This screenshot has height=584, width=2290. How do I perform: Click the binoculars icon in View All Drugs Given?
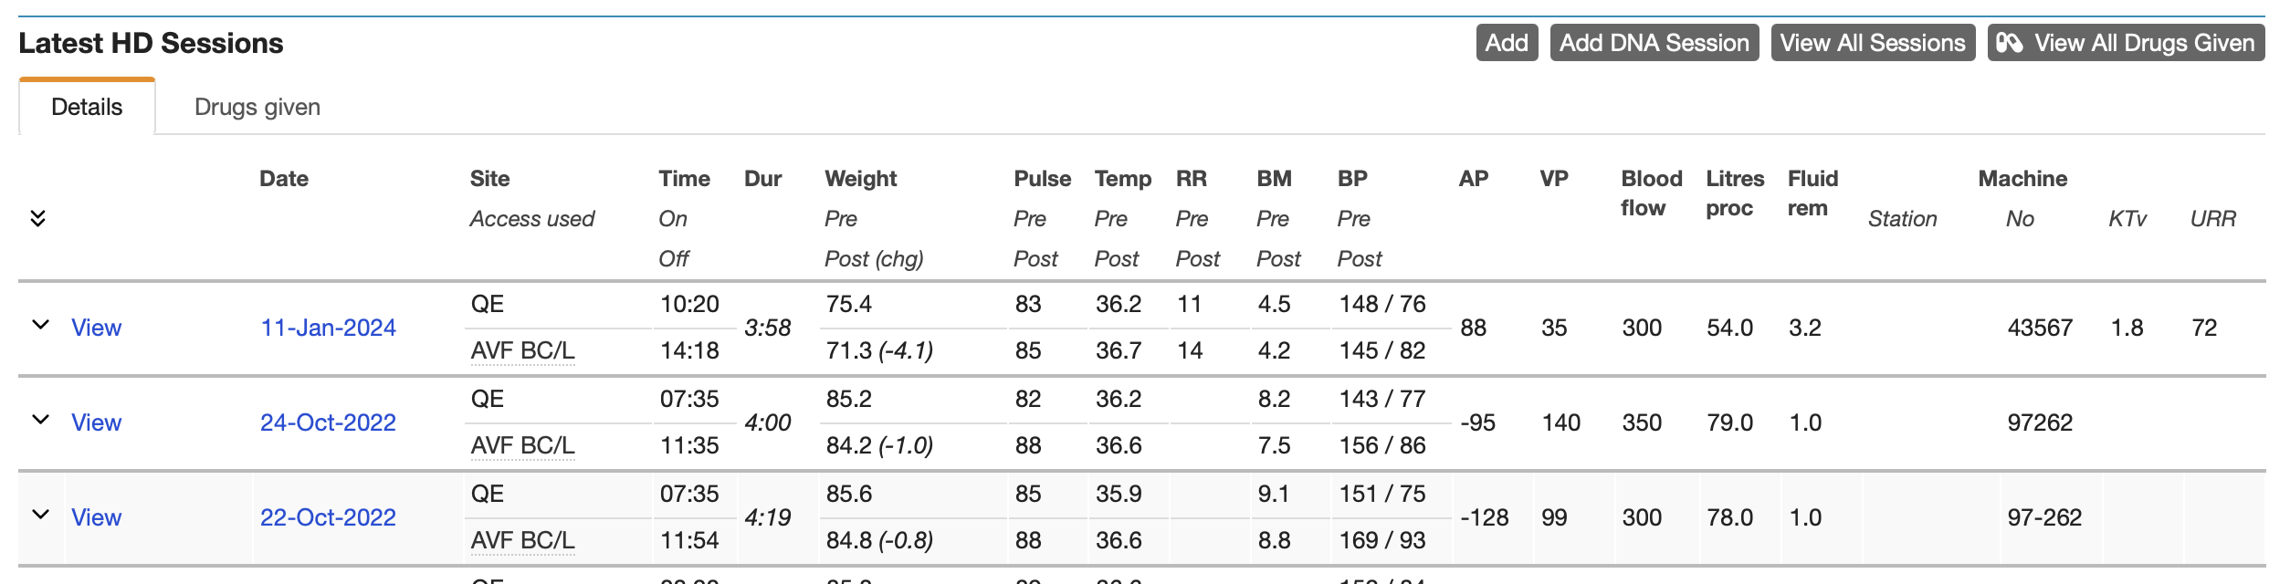(2009, 43)
